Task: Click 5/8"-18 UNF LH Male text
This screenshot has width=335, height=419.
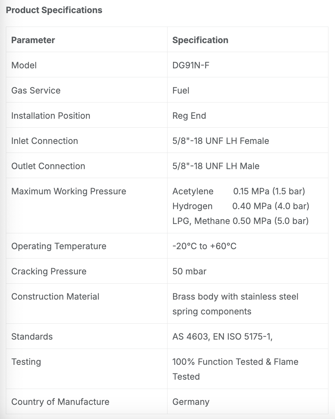Action: pyautogui.click(x=216, y=166)
